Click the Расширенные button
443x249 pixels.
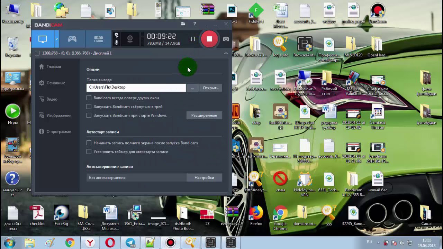[x=204, y=116]
